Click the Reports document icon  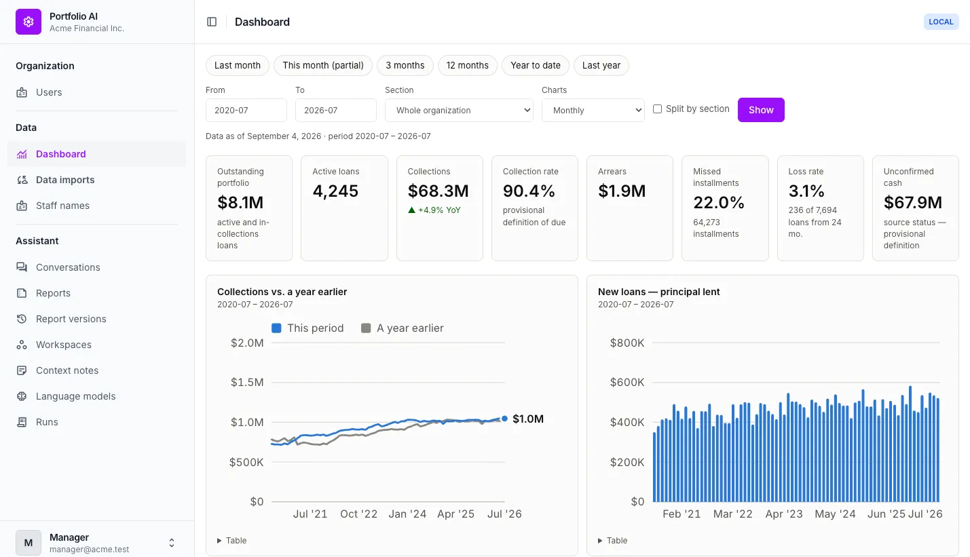(22, 293)
